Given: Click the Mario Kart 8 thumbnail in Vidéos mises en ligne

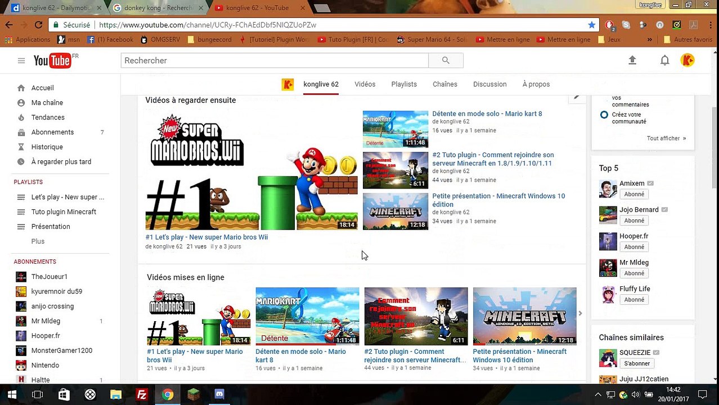Looking at the screenshot, I should 307,316.
